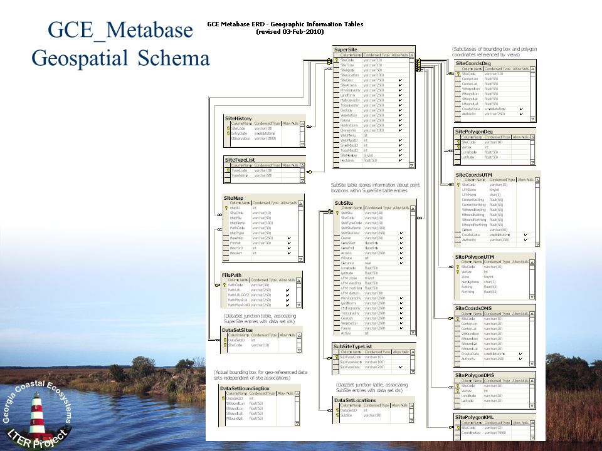Click the scroll-down arrow of SiteCoordsDMS table

pos(532,363)
